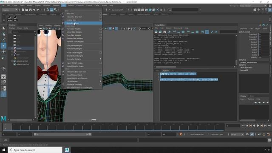Image resolution: width=272 pixels, height=153 pixels.
Task: Open the Script Editor History menu
Action: pos(169,28)
